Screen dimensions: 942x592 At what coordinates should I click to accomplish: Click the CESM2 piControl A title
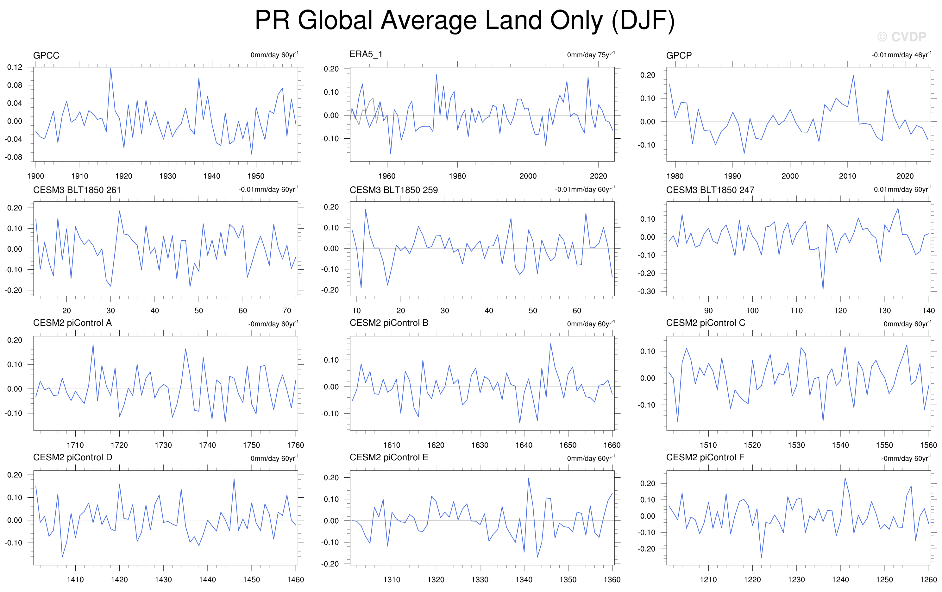coord(72,323)
